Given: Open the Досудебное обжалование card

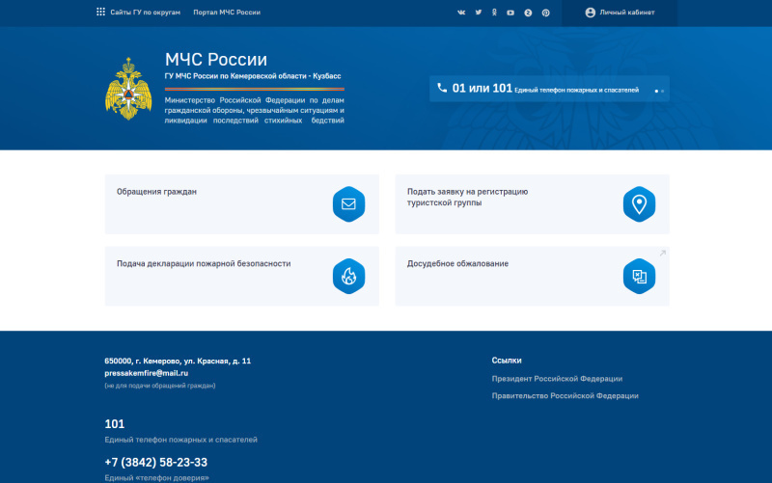Looking at the screenshot, I should point(533,276).
